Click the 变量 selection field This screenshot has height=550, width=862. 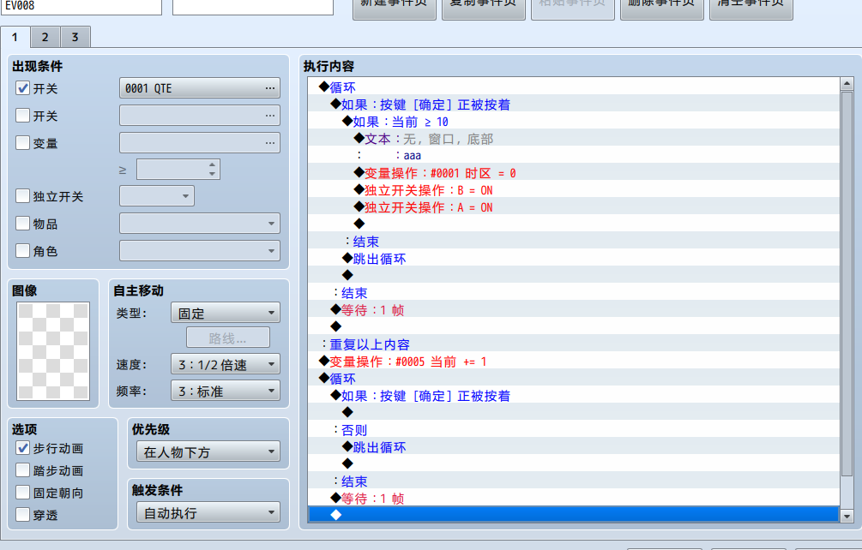click(200, 143)
